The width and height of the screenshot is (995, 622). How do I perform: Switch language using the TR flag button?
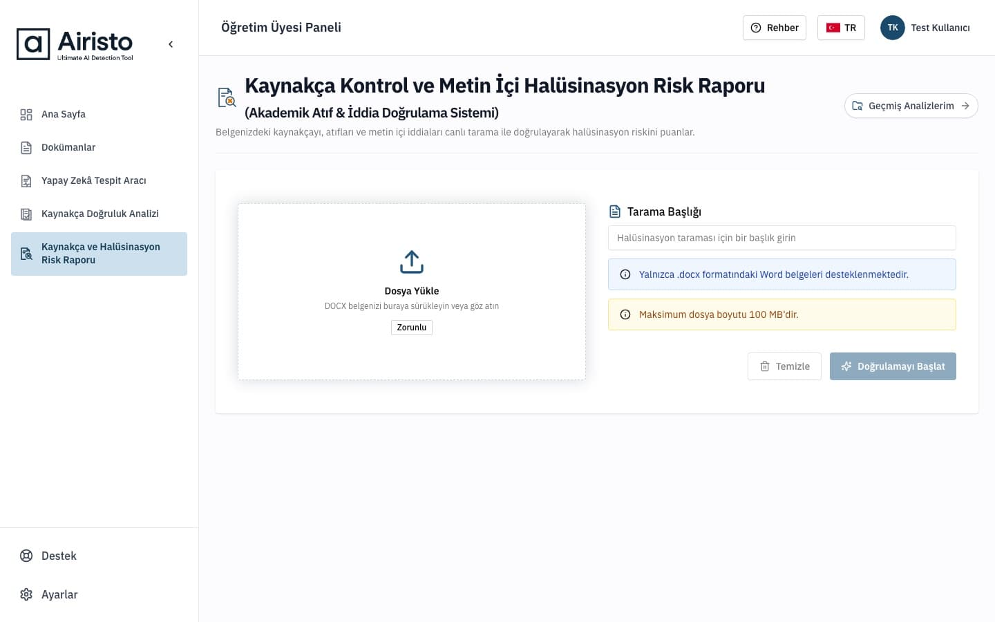841,28
